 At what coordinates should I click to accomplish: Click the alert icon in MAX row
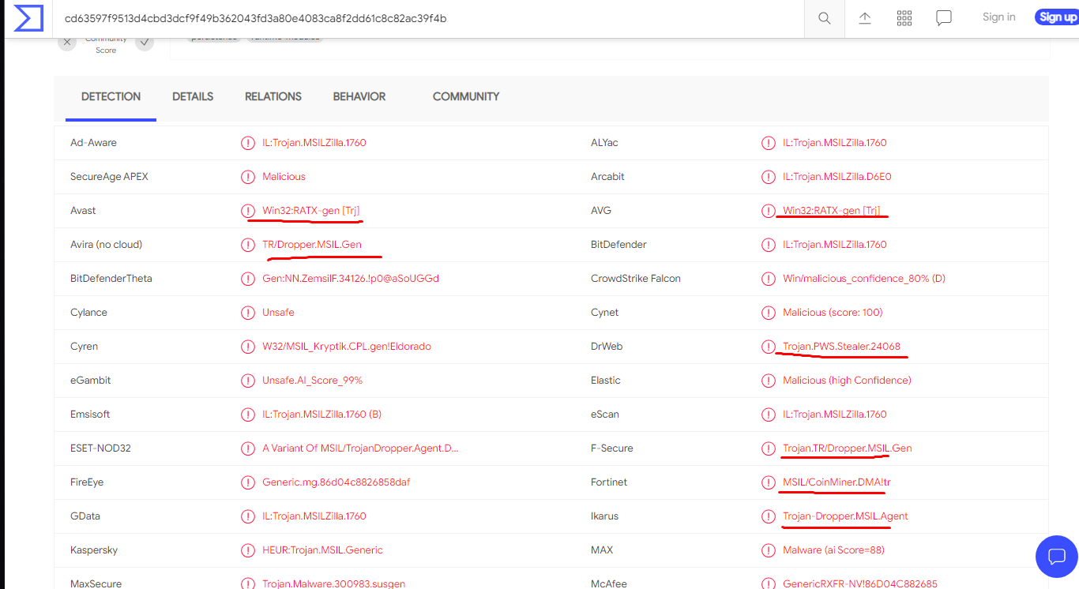tap(768, 550)
